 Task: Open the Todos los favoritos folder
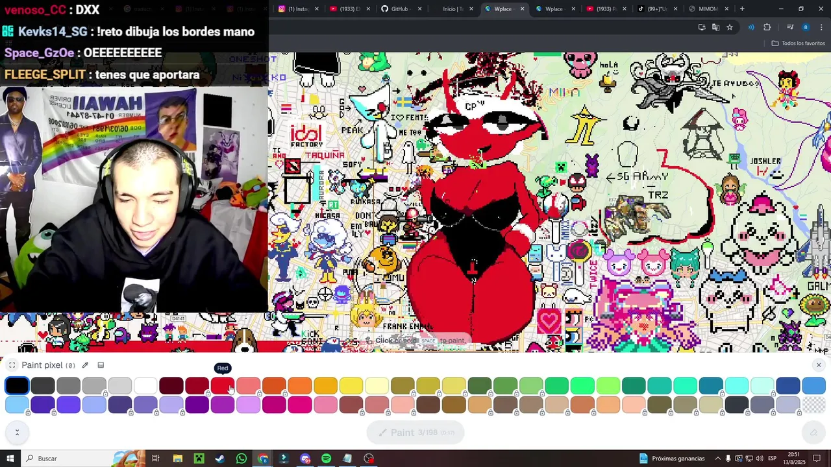(x=798, y=43)
